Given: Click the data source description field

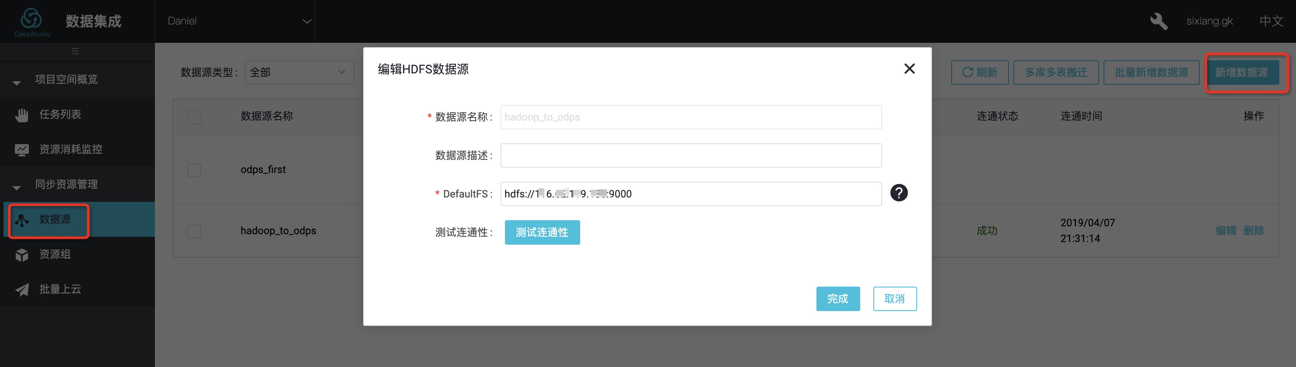Looking at the screenshot, I should coord(690,156).
